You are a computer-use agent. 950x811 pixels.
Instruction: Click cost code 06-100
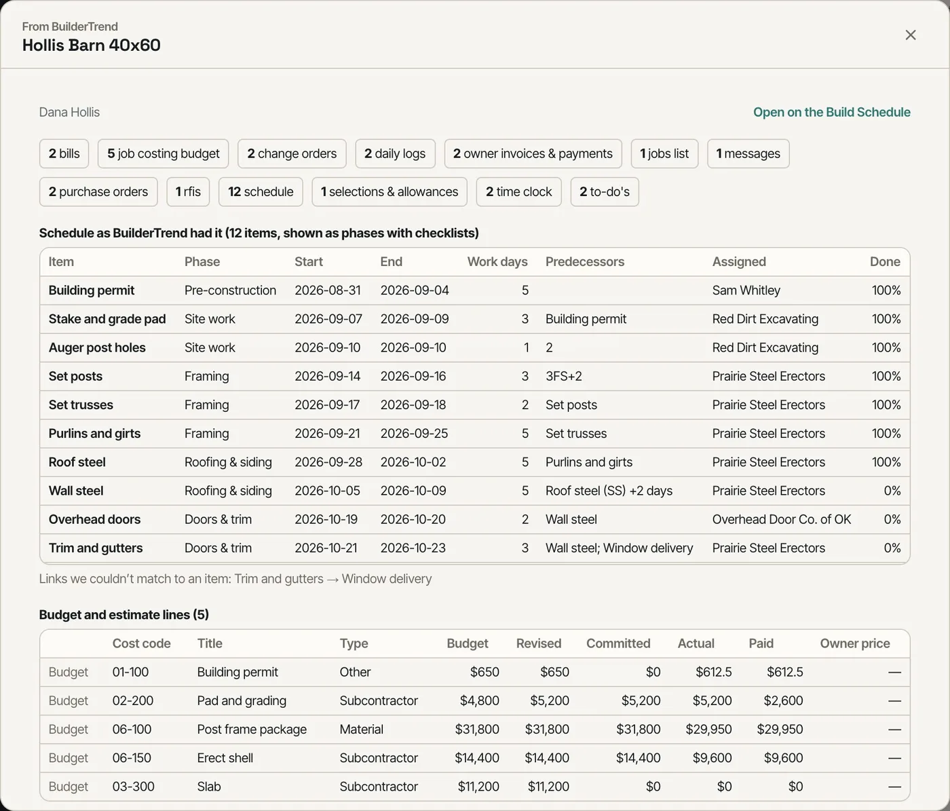pos(132,729)
